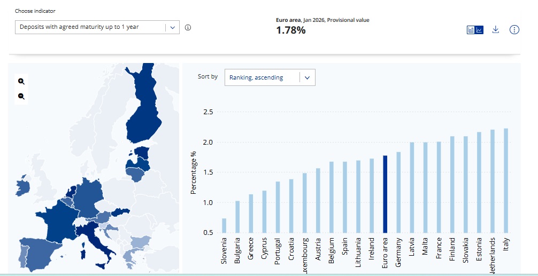Select the Slovenia bar in chart
The width and height of the screenshot is (538, 276).
[224, 225]
